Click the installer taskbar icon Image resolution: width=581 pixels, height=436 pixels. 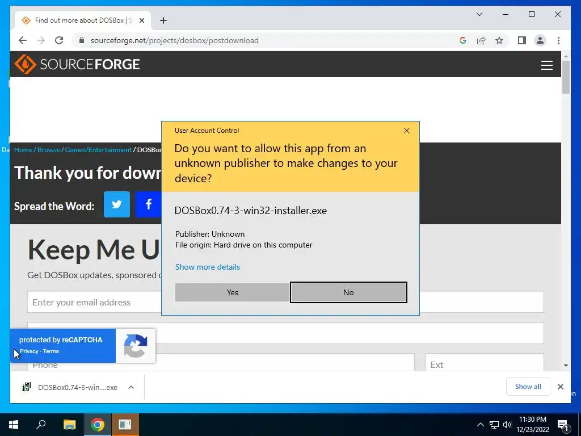pyautogui.click(x=125, y=425)
